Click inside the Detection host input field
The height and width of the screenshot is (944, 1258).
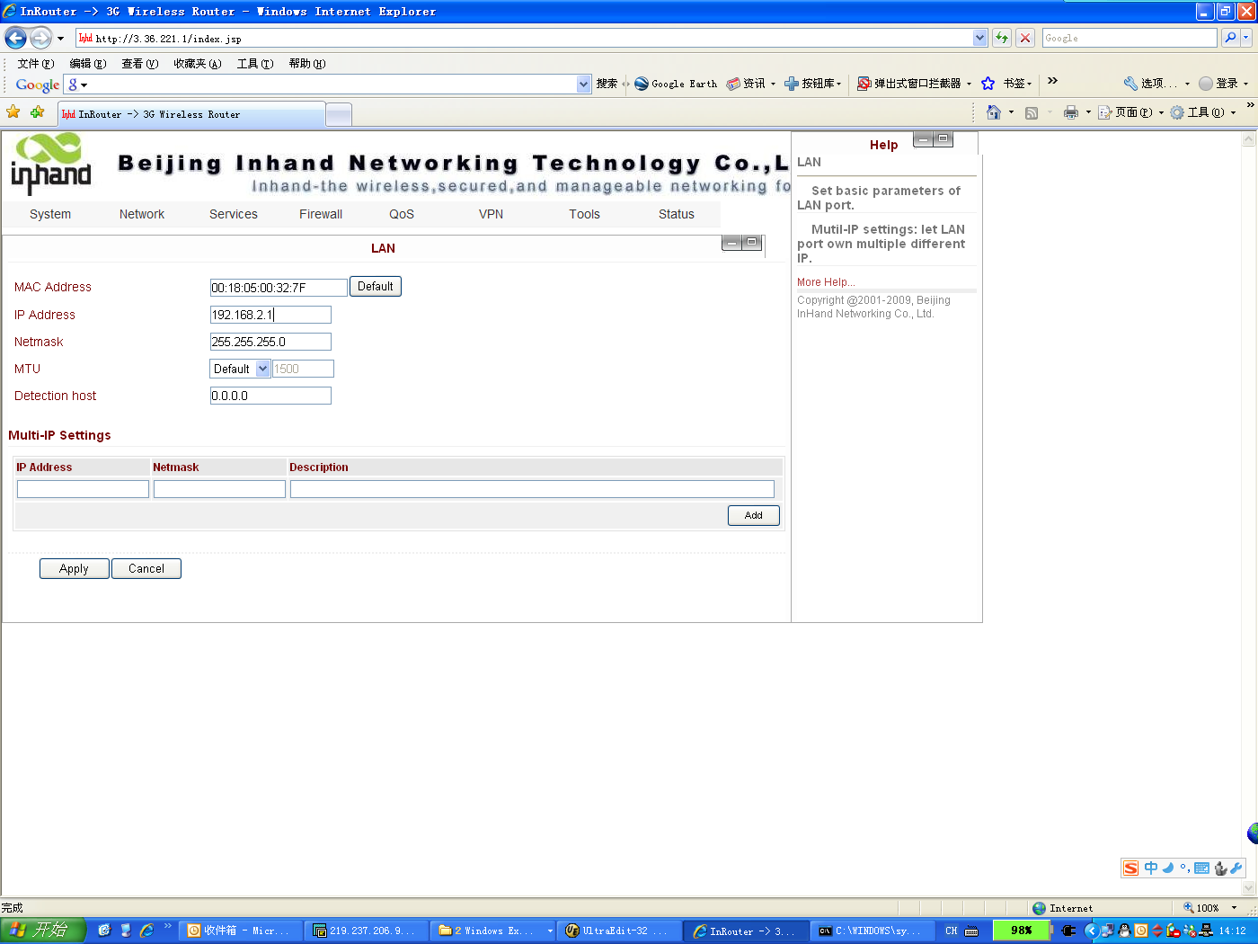(270, 396)
